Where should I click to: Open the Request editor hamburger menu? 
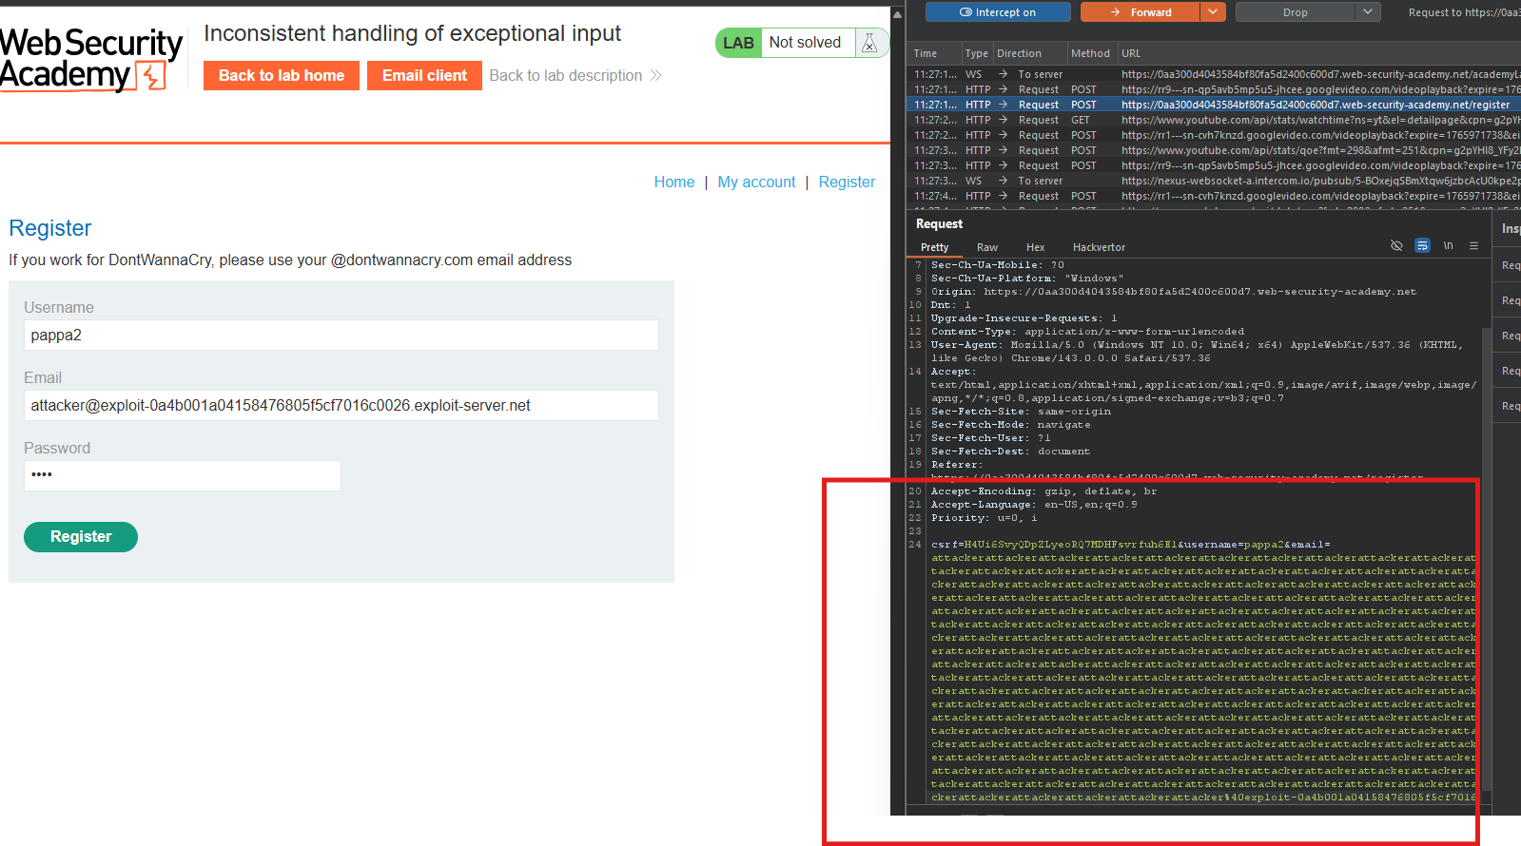pyautogui.click(x=1473, y=245)
